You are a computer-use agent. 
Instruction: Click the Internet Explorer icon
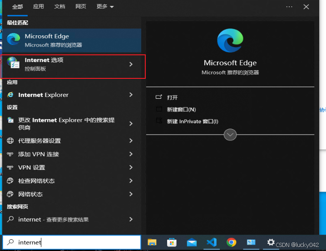point(10,95)
